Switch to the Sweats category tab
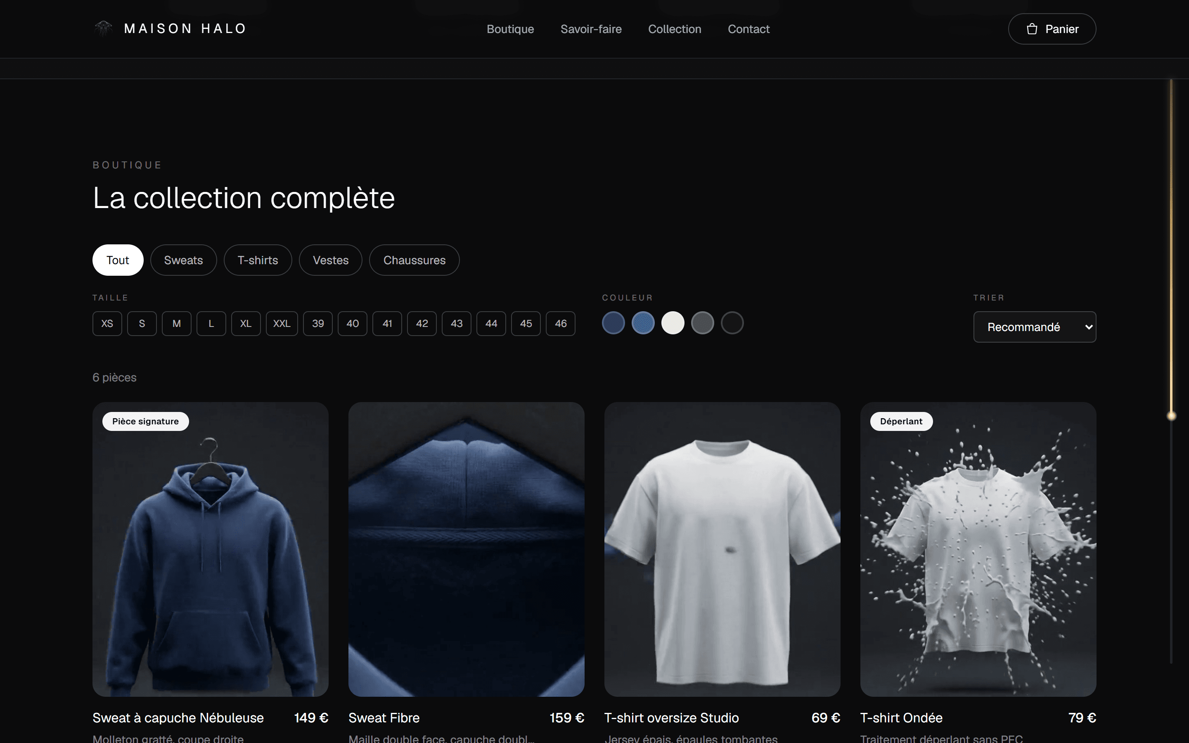The image size is (1189, 743). pos(183,260)
